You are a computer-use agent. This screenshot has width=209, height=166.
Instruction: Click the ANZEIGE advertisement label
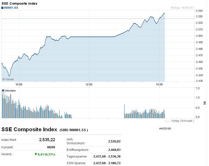coord(165,129)
